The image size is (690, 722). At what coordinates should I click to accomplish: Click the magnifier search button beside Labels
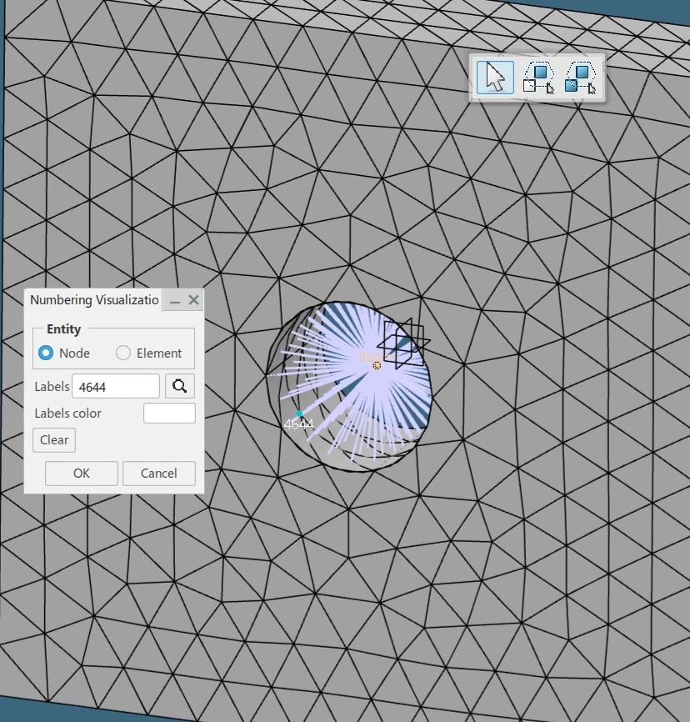point(179,386)
